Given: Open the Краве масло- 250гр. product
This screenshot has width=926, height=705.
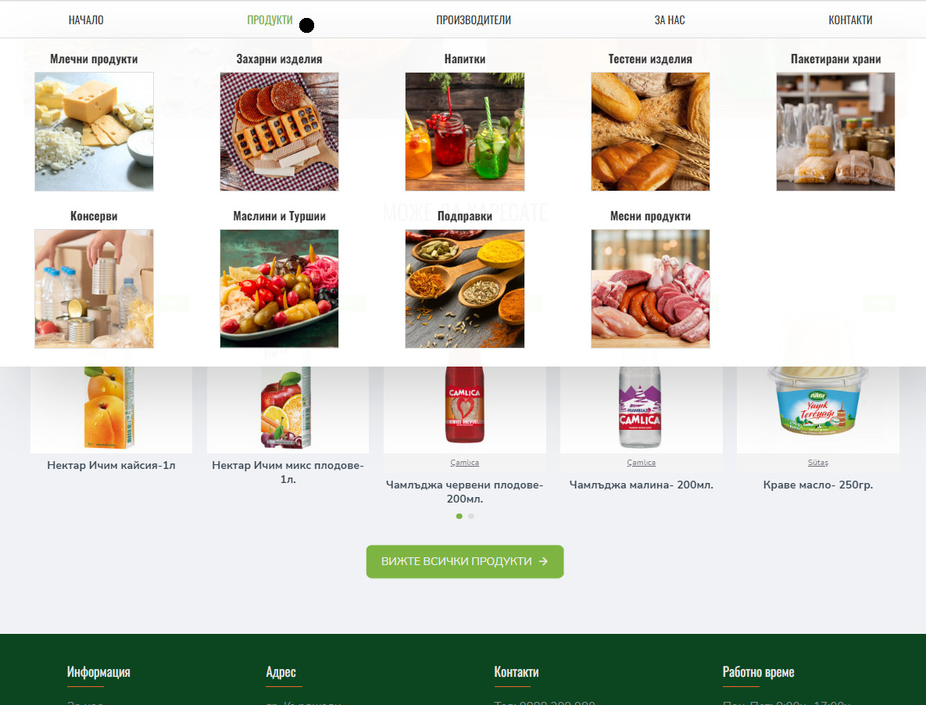Looking at the screenshot, I should tap(818, 485).
